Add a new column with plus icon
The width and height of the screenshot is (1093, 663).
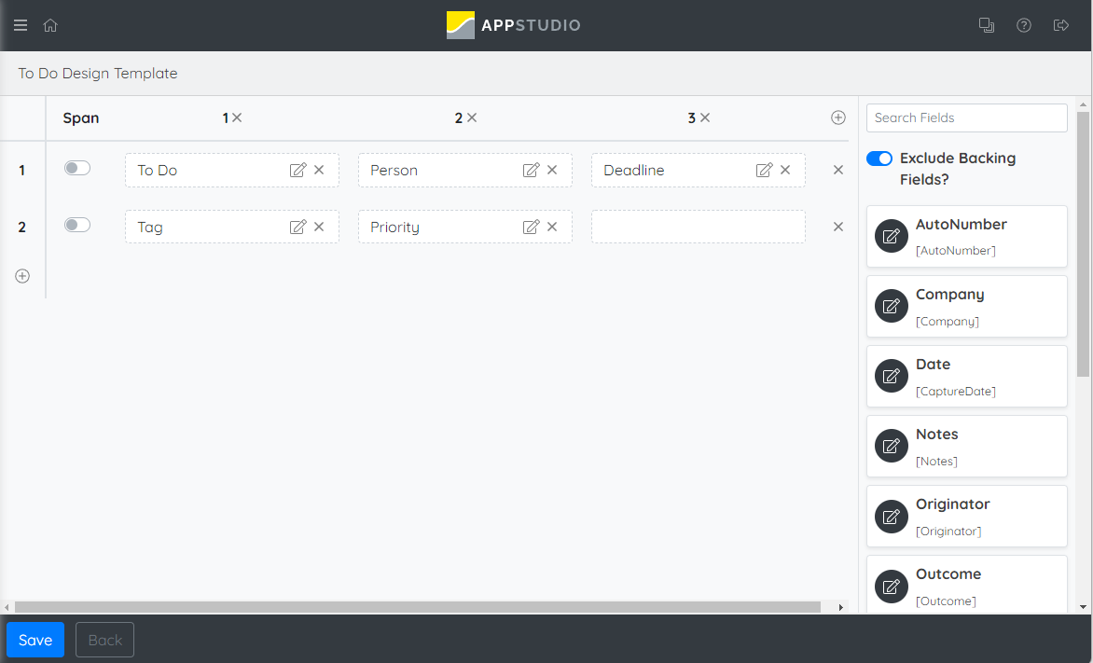point(837,117)
